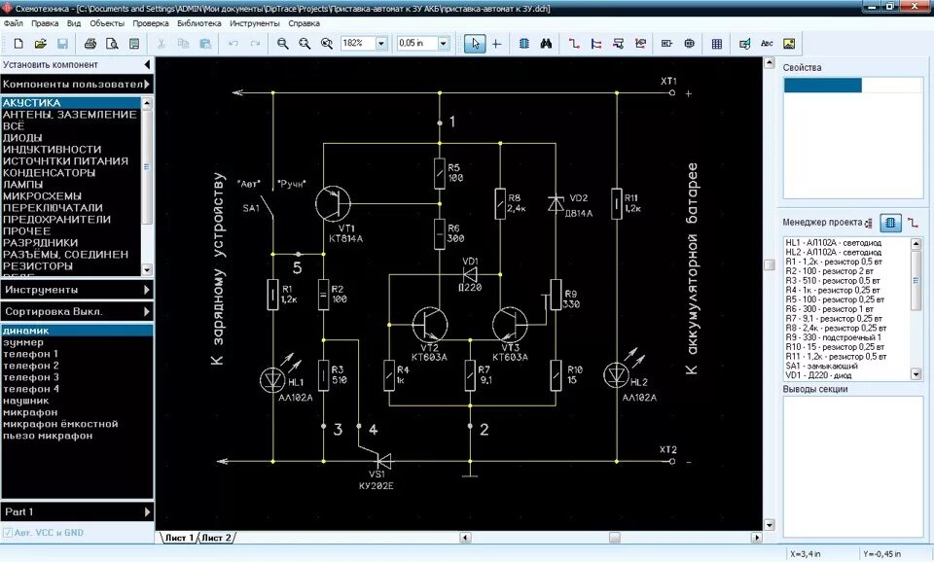
Task: Click the VT1 KT814A transistor on schematic
Action: click(x=333, y=203)
